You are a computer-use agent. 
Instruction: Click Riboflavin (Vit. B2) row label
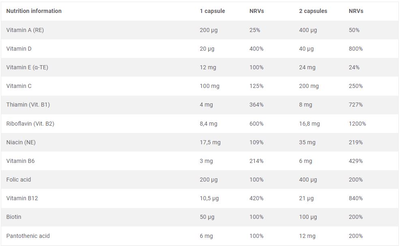tap(30, 124)
